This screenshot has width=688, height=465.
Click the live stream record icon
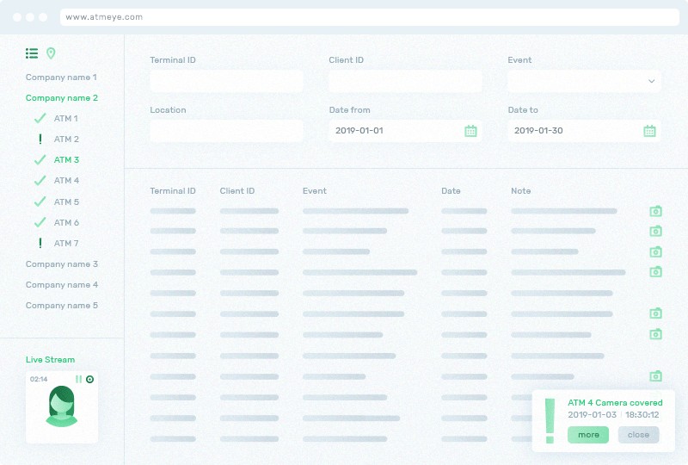[x=89, y=379]
